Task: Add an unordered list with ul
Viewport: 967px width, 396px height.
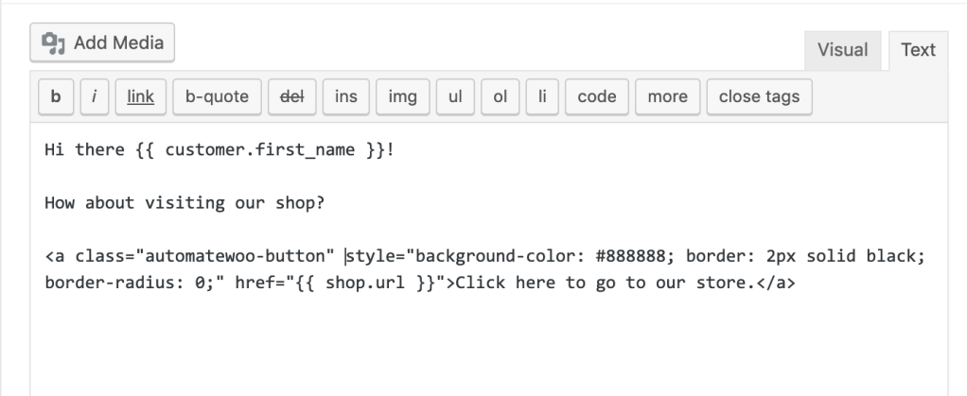Action: tap(455, 96)
